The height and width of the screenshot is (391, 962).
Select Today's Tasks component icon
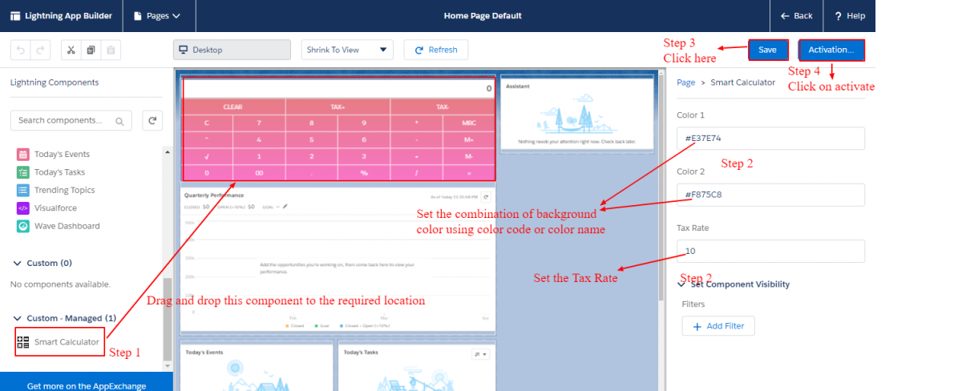coord(23,172)
